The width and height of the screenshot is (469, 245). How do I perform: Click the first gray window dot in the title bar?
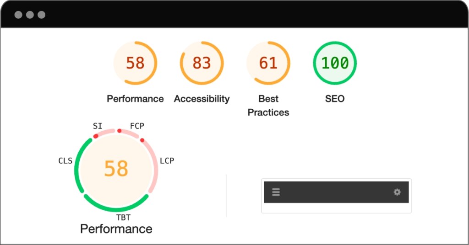[18, 15]
